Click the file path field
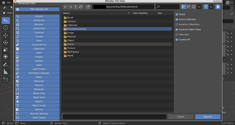The width and height of the screenshot is (235, 125). [123, 7]
